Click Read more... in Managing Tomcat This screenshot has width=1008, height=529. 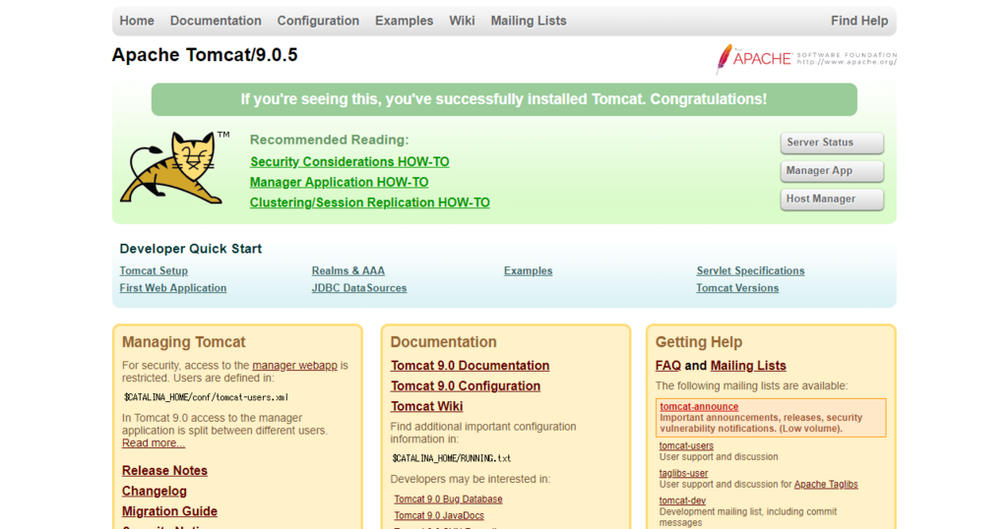(153, 443)
